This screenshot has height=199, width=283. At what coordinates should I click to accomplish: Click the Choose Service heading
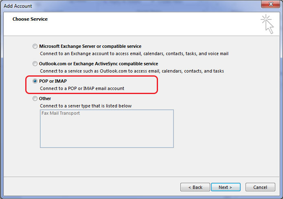pyautogui.click(x=30, y=19)
